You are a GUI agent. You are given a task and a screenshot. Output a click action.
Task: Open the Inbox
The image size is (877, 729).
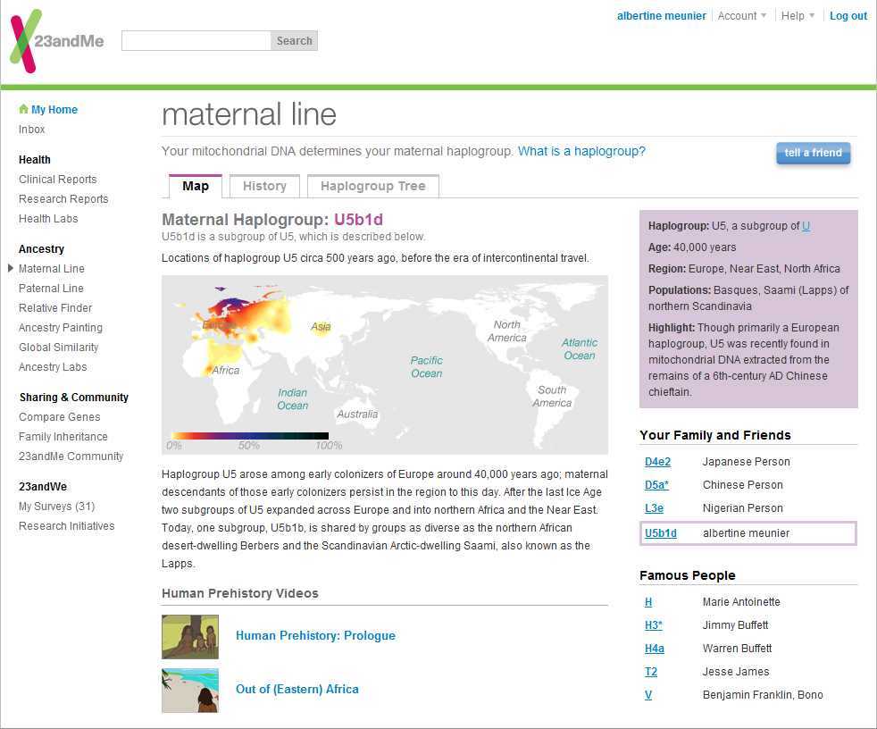click(x=32, y=130)
